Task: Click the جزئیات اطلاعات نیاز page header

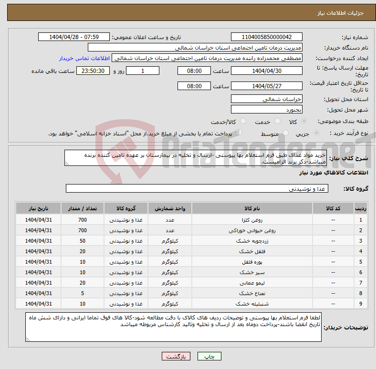Action: [341, 13]
